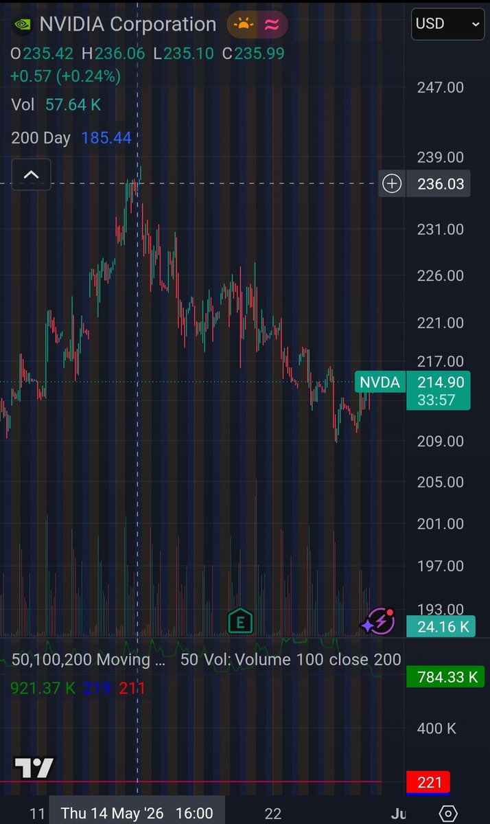The image size is (490, 824).
Task: Click the 22 date label on time axis
Action: [273, 814]
